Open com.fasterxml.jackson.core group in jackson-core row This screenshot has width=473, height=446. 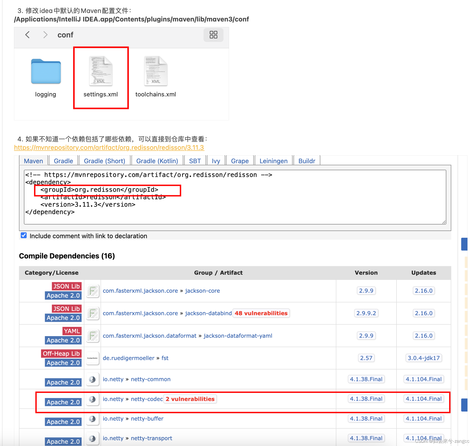(140, 291)
